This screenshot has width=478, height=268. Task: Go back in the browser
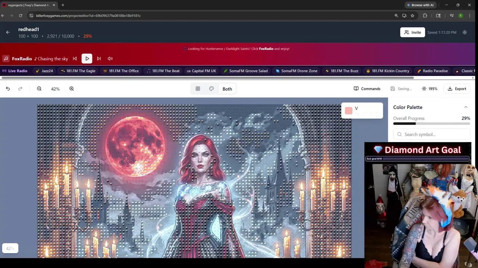coord(3,16)
